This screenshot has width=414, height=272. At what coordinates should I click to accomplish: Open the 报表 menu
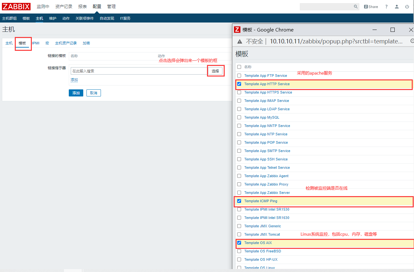[x=83, y=6]
